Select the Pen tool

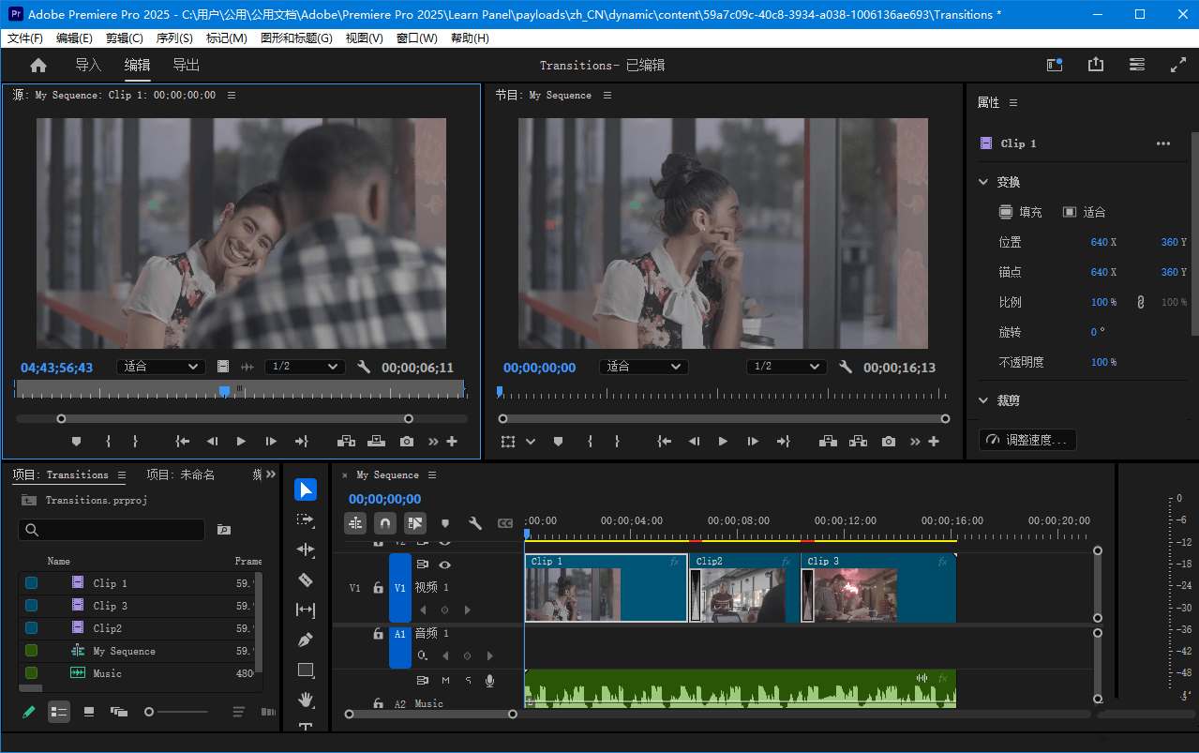(305, 640)
